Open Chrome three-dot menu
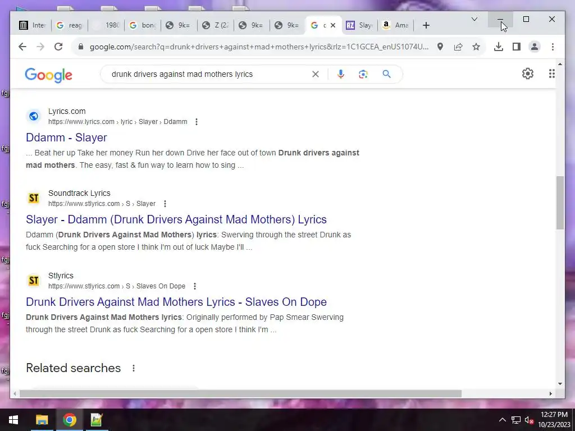This screenshot has height=431, width=575. (x=553, y=47)
